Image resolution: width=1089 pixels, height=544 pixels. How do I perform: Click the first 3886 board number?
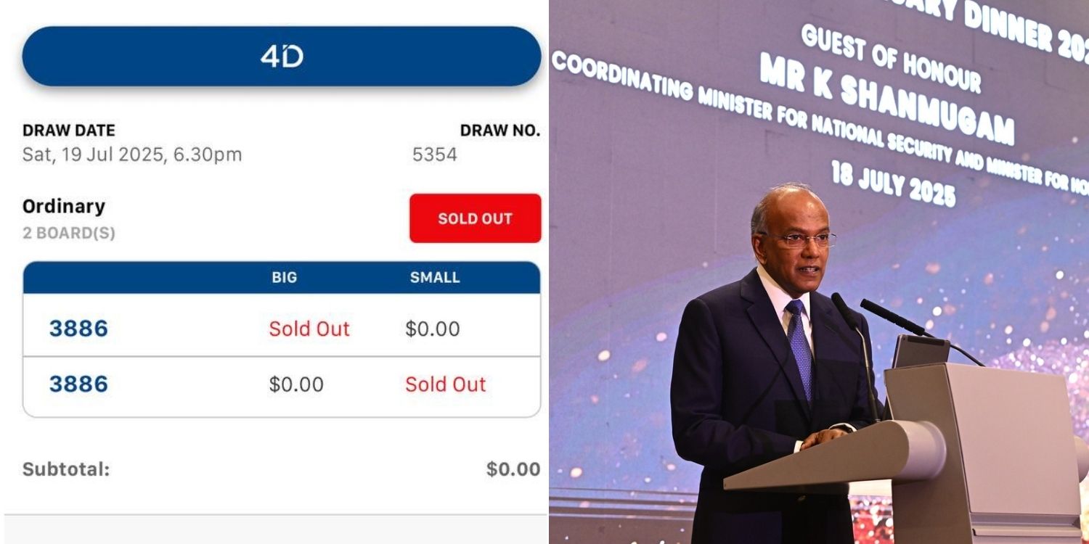[78, 329]
